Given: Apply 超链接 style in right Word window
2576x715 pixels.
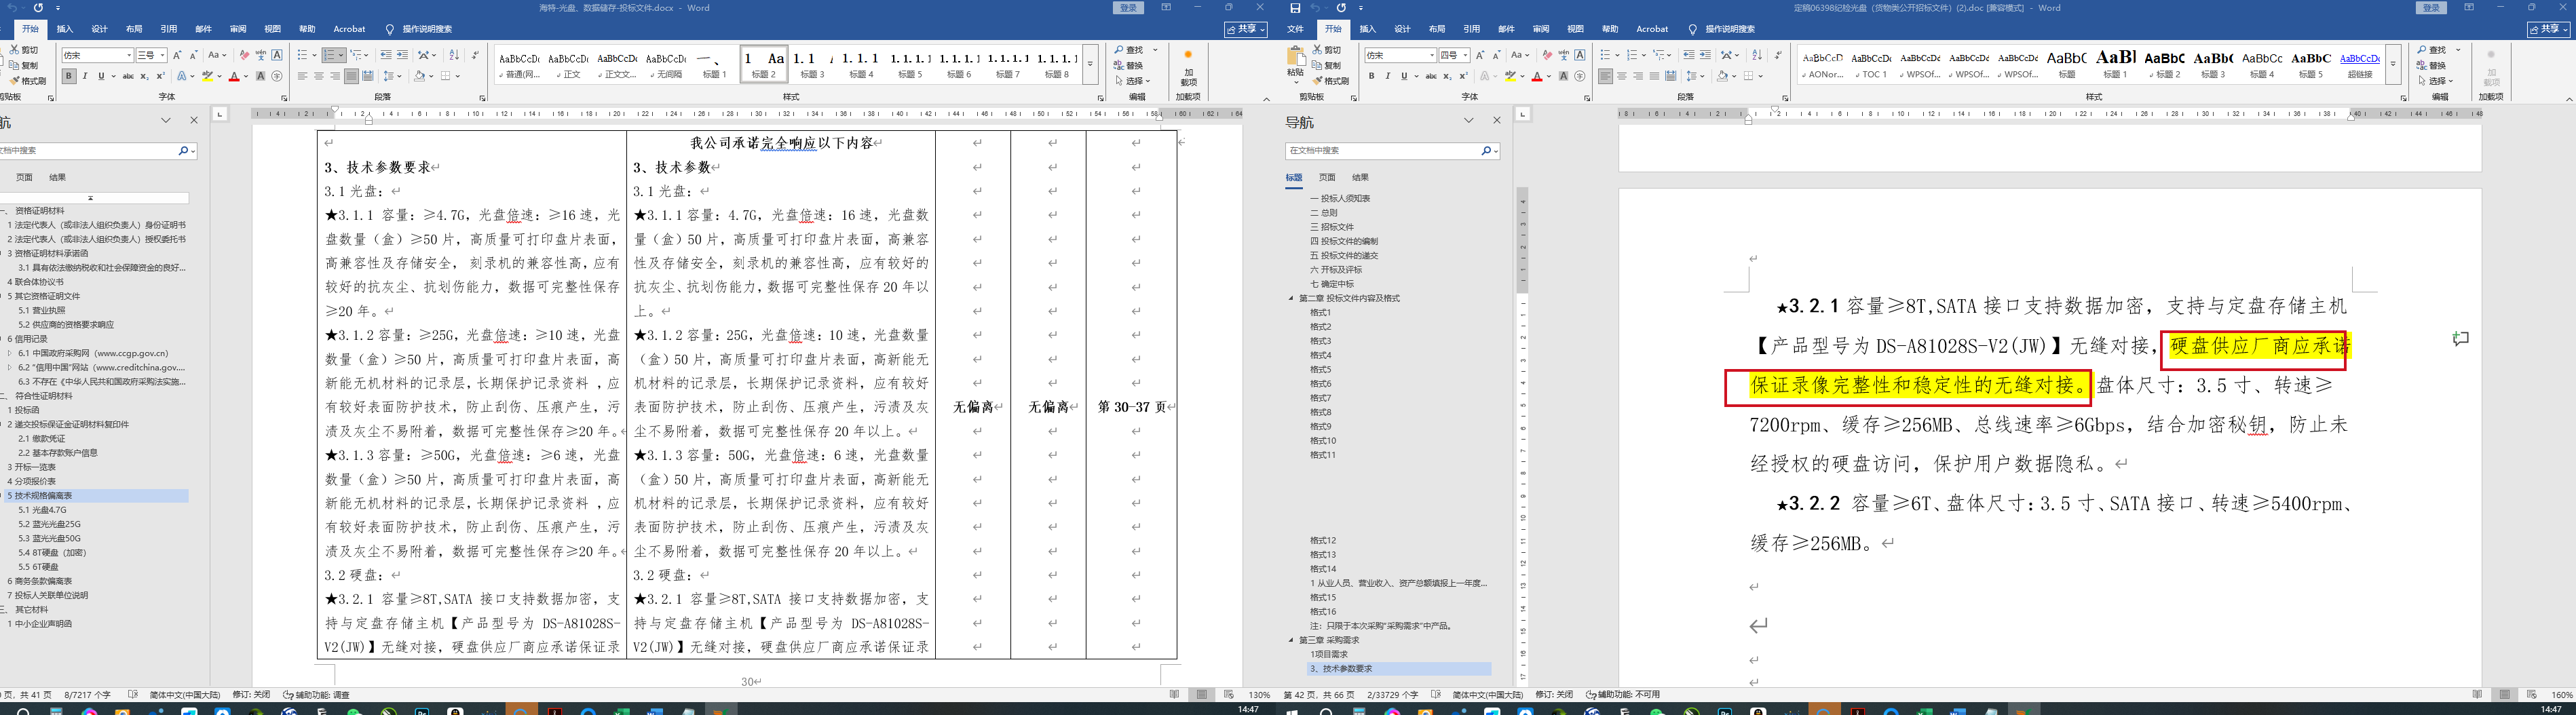Looking at the screenshot, I should coord(2360,65).
